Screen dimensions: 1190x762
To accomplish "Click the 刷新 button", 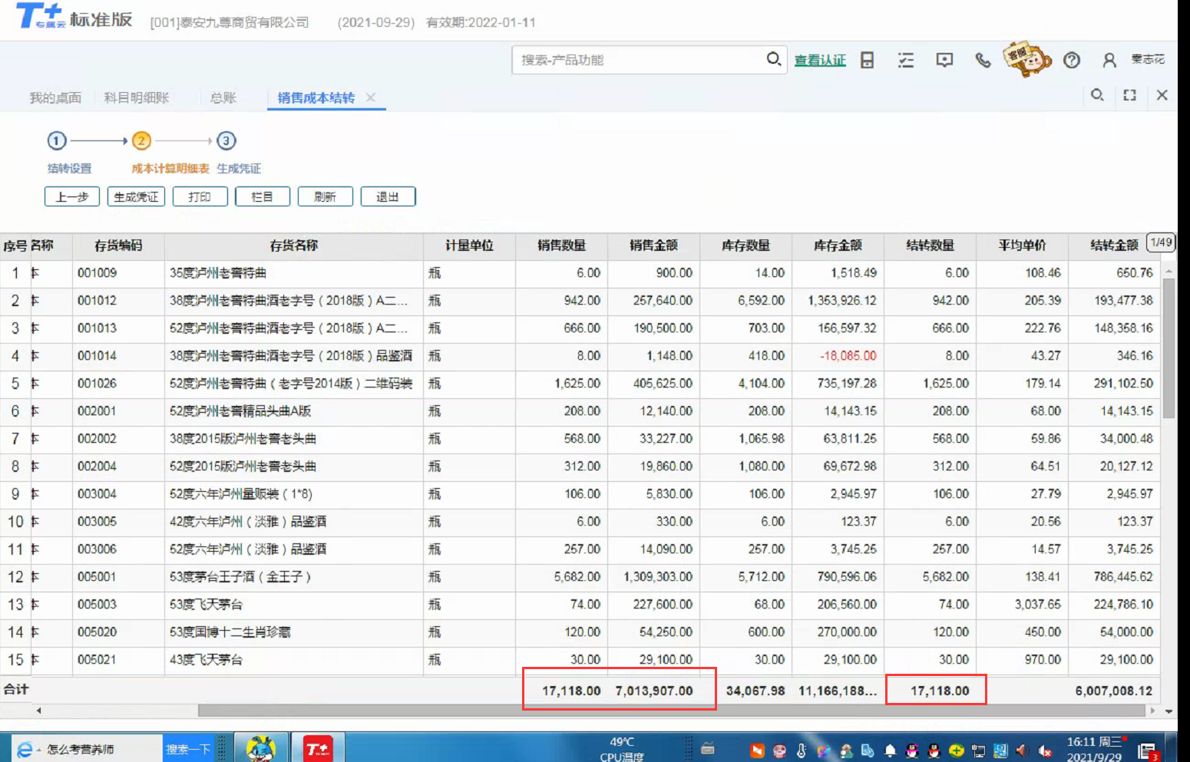I will (x=326, y=196).
